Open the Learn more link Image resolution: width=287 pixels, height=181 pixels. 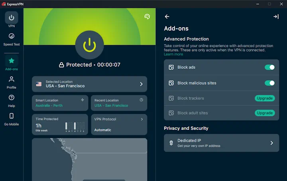tap(173, 54)
